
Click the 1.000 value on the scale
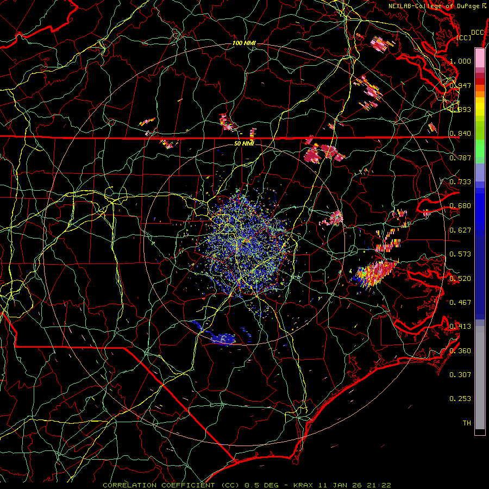[460, 61]
